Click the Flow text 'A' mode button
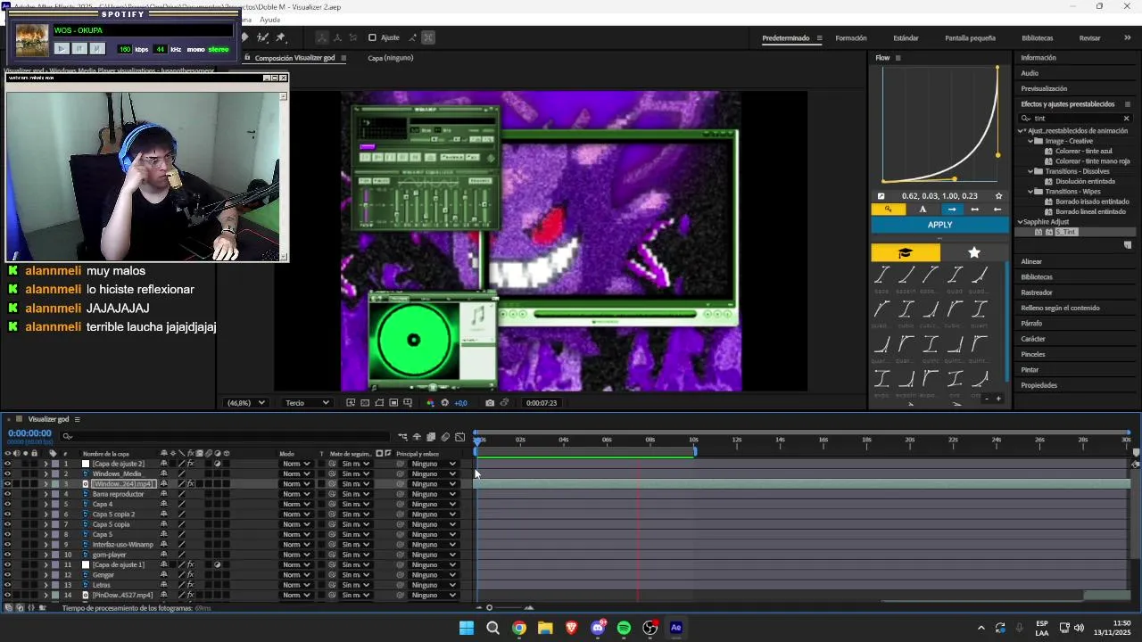 click(923, 210)
